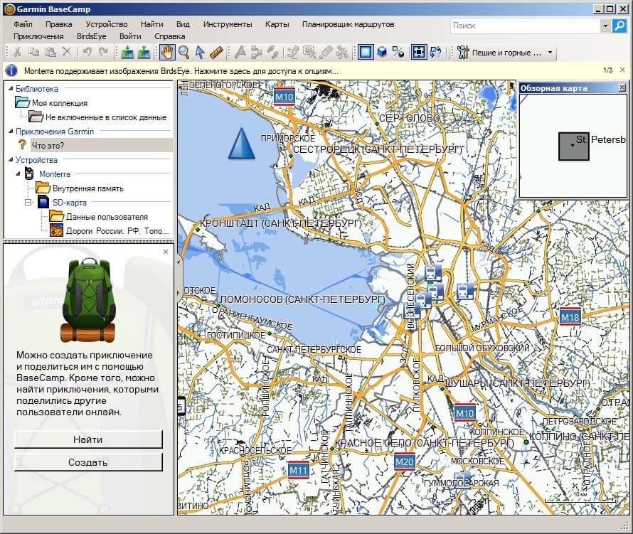Close the Обзорная карта overview panel
633x534 pixels.
point(622,87)
